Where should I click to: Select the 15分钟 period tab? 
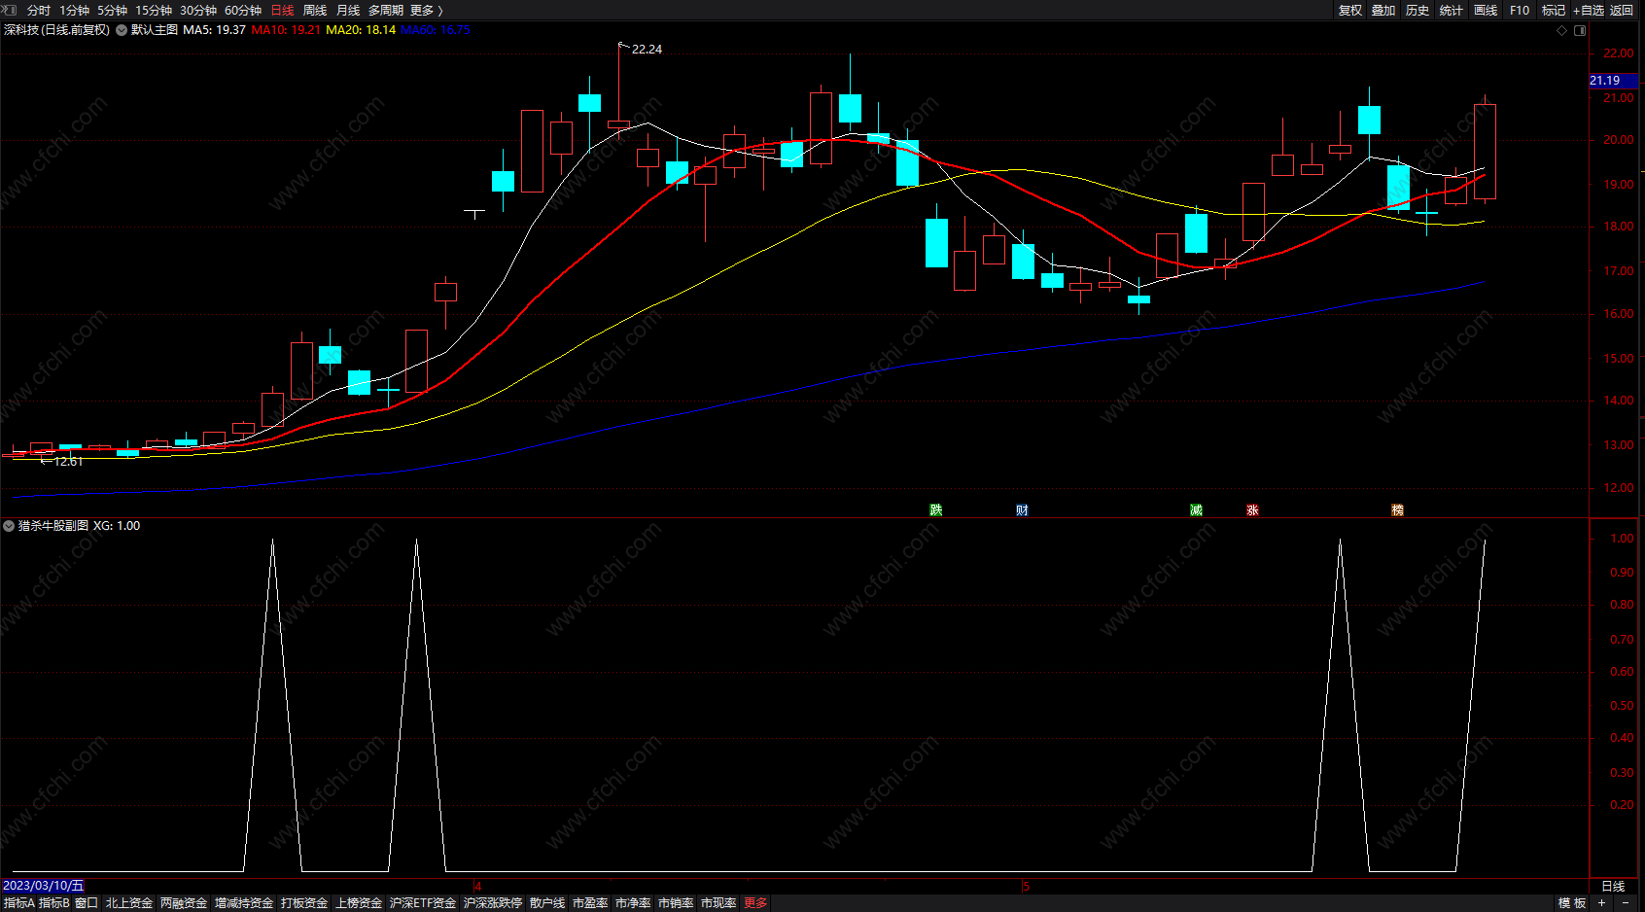coord(154,11)
